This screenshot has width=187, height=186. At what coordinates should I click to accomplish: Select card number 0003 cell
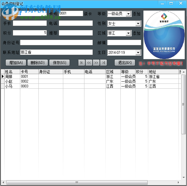click(29, 86)
